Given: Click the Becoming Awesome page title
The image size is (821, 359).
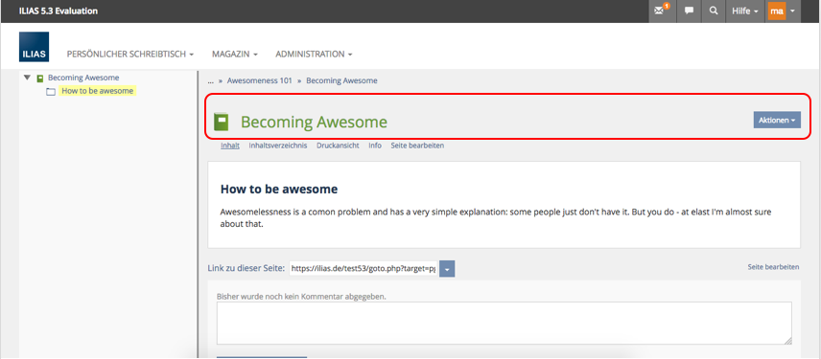Looking at the screenshot, I should coord(314,122).
